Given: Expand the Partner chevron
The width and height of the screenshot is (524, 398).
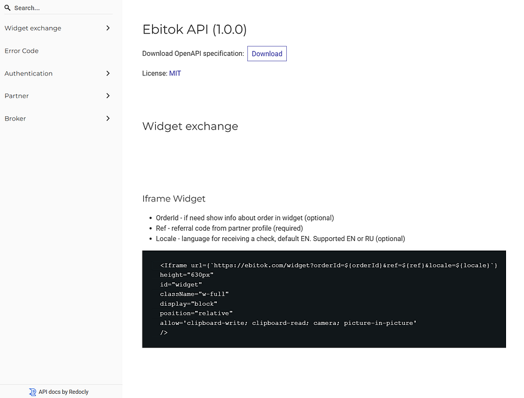Looking at the screenshot, I should point(108,96).
